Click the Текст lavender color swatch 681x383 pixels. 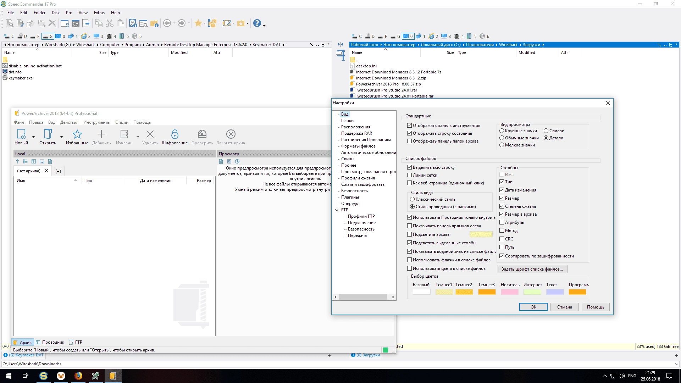pyautogui.click(x=555, y=292)
